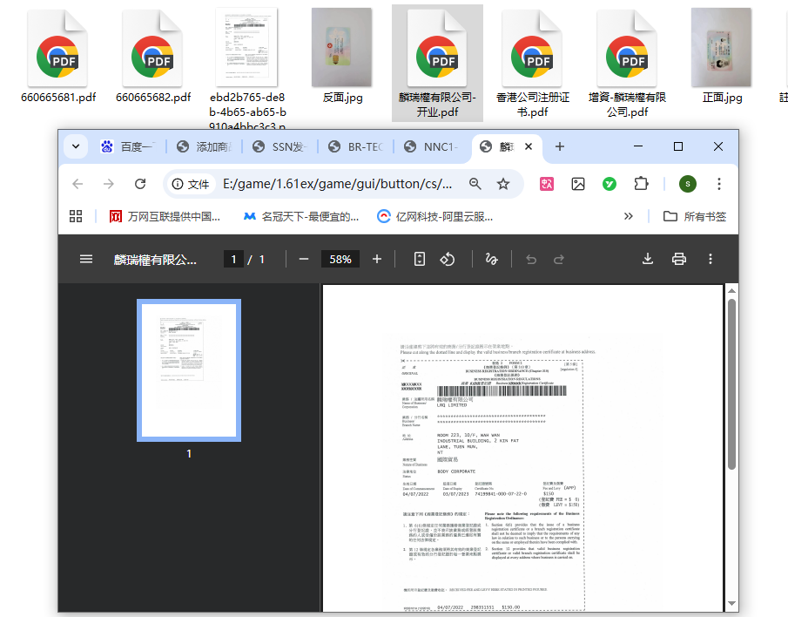Show hidden bookmarks with the chevron

[x=629, y=216]
